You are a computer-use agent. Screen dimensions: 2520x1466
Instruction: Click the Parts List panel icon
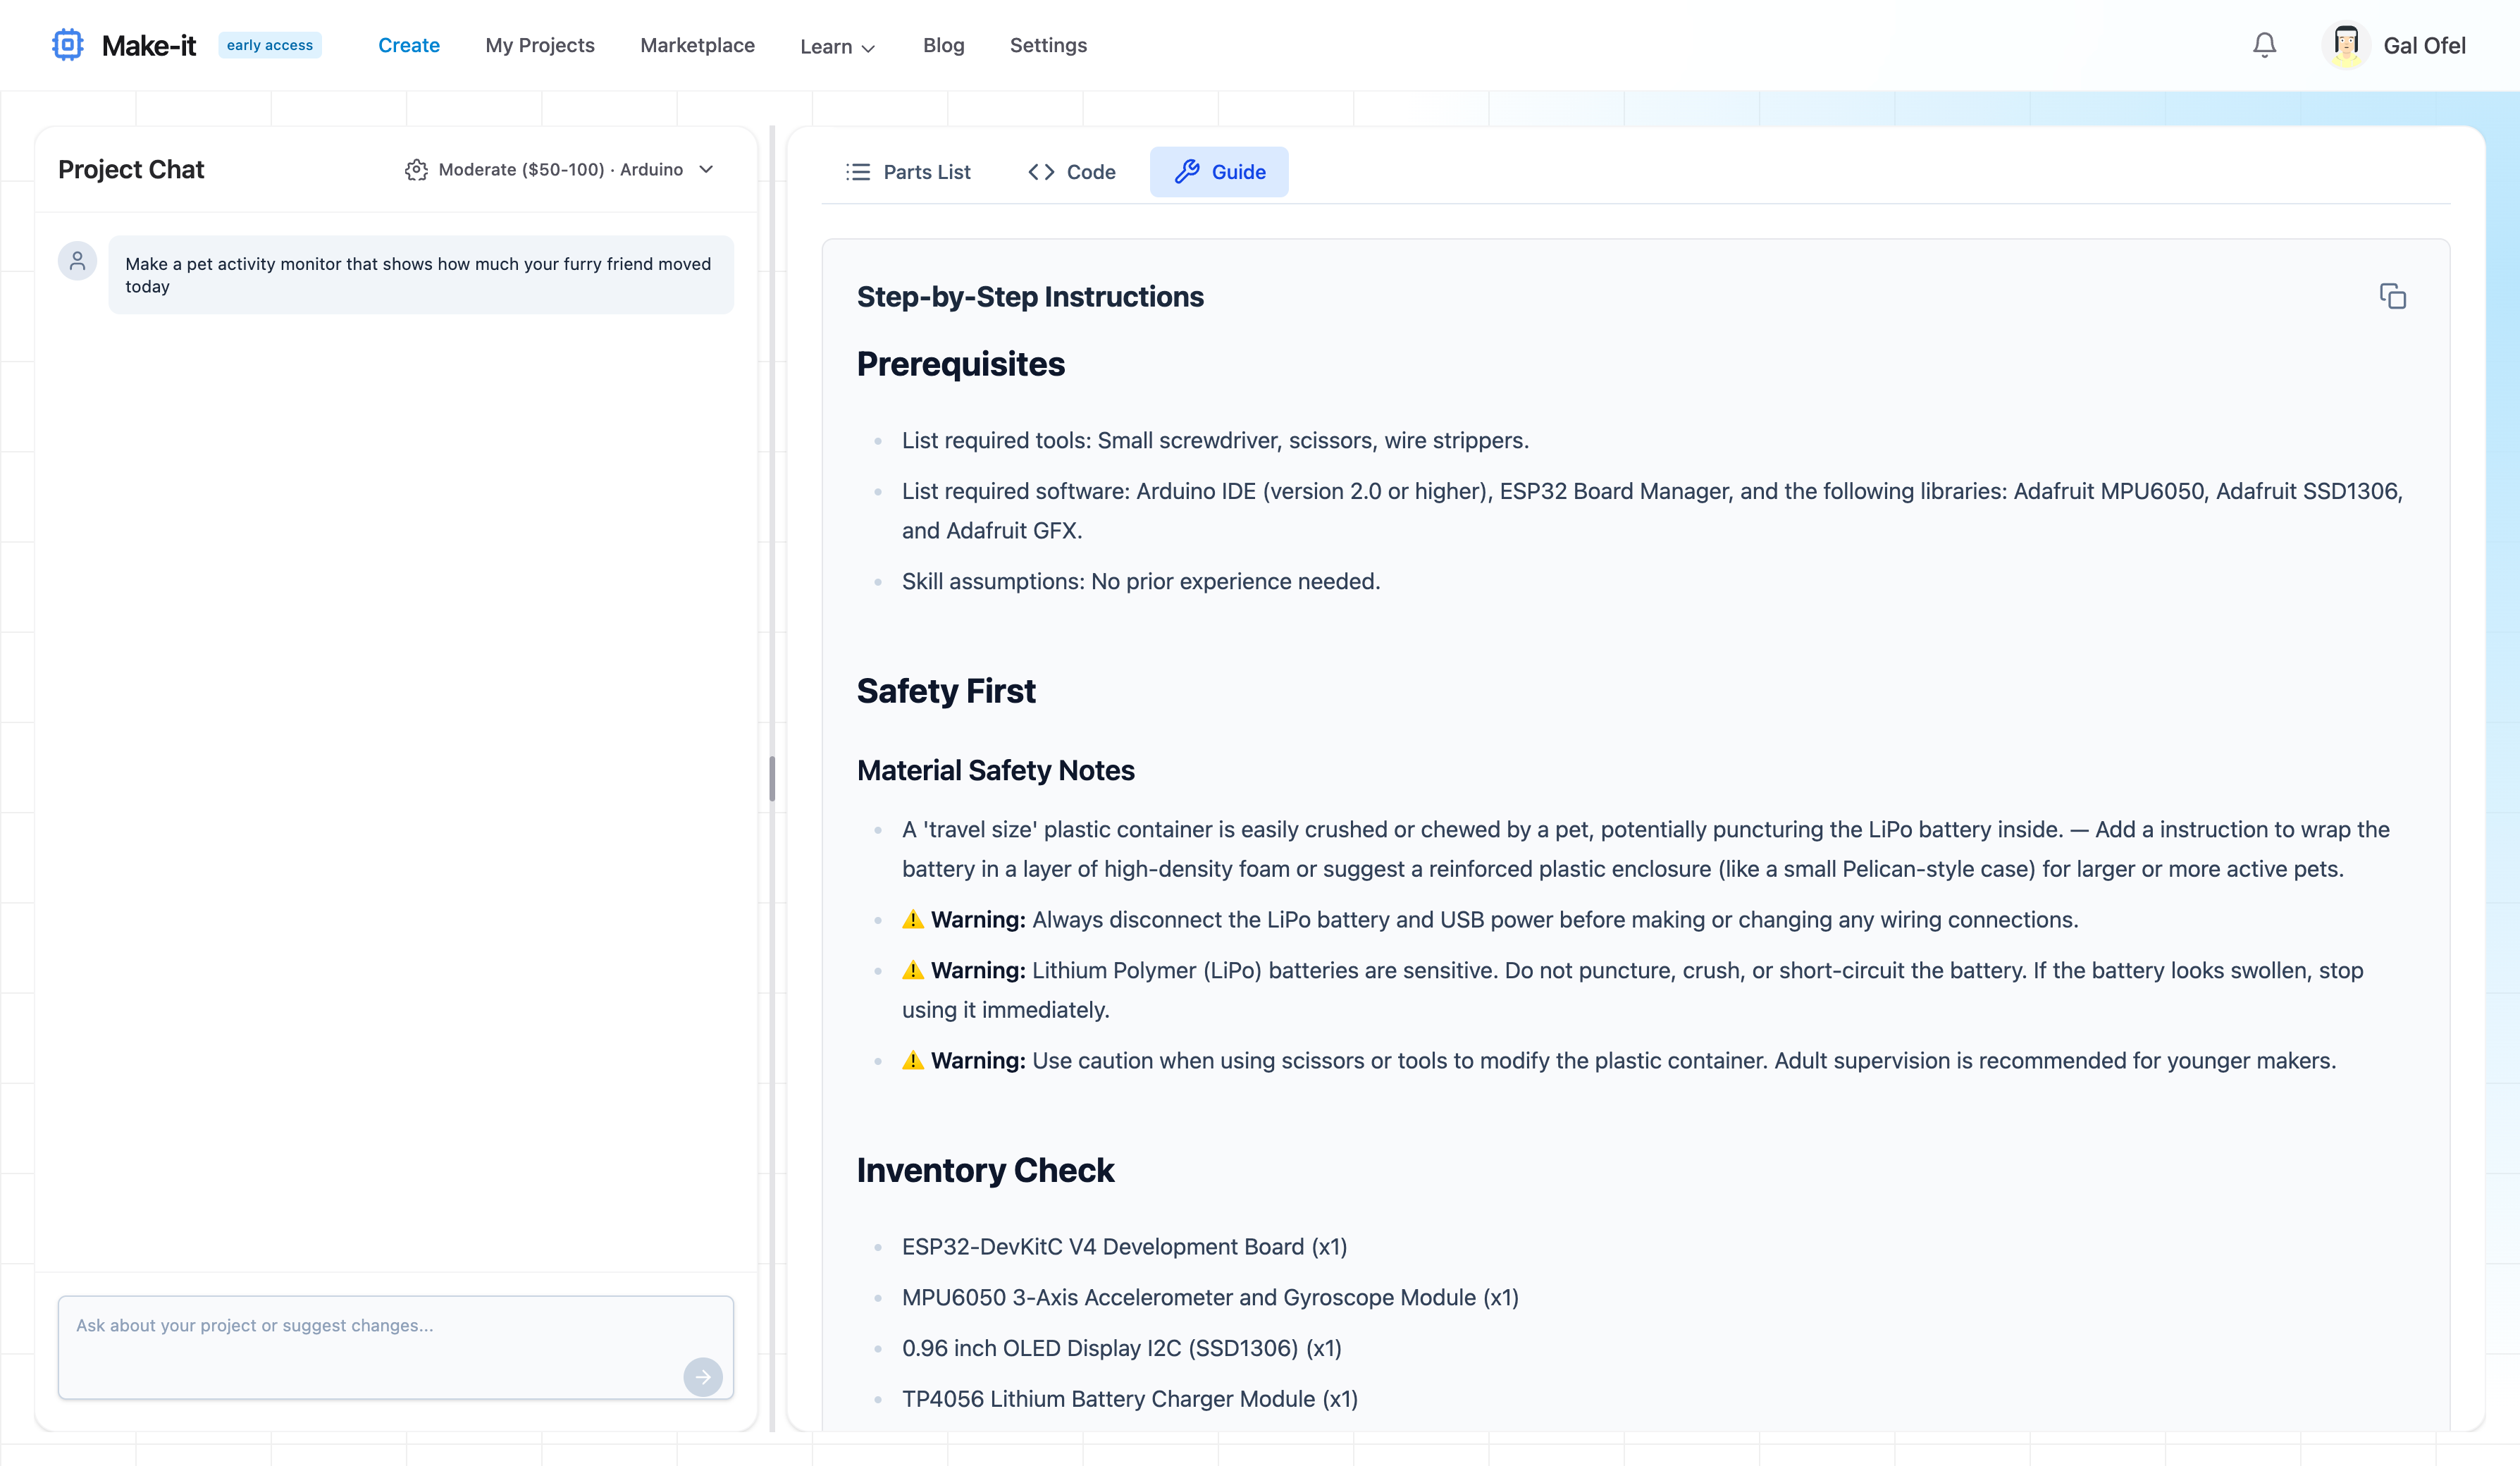click(x=858, y=171)
